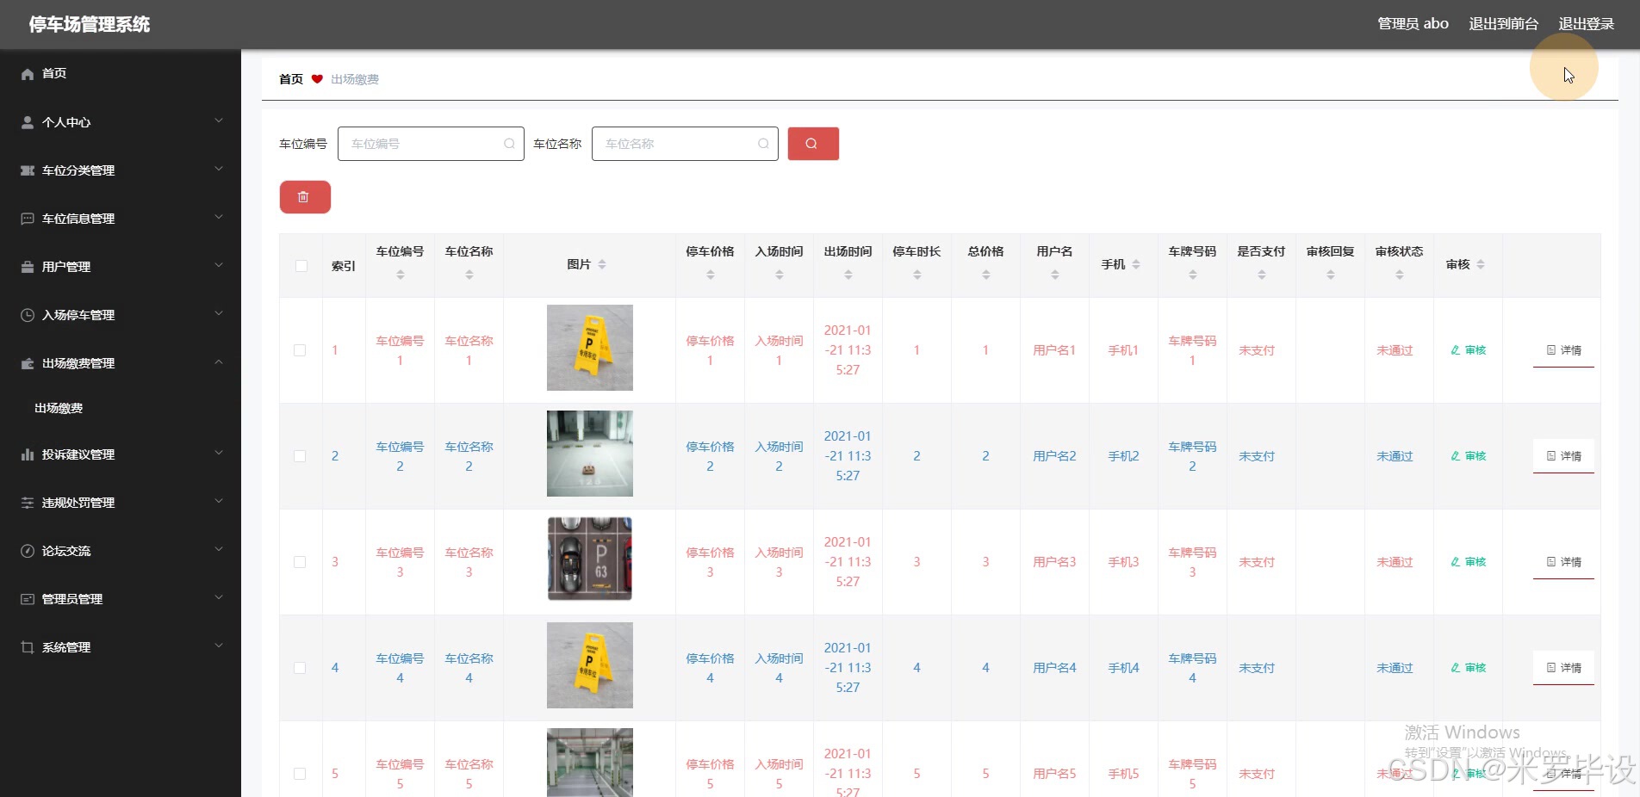The height and width of the screenshot is (797, 1640).
Task: Click 退出登录 in the top bar
Action: 1586,24
